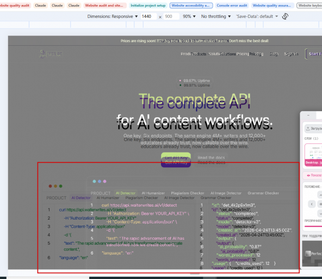
Task: Click the Get API Key button
Action: tap(176, 160)
